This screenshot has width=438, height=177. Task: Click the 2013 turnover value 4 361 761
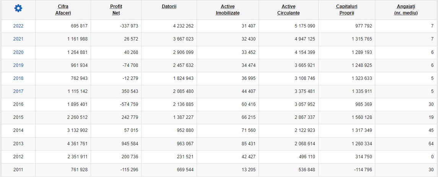pyautogui.click(x=75, y=143)
